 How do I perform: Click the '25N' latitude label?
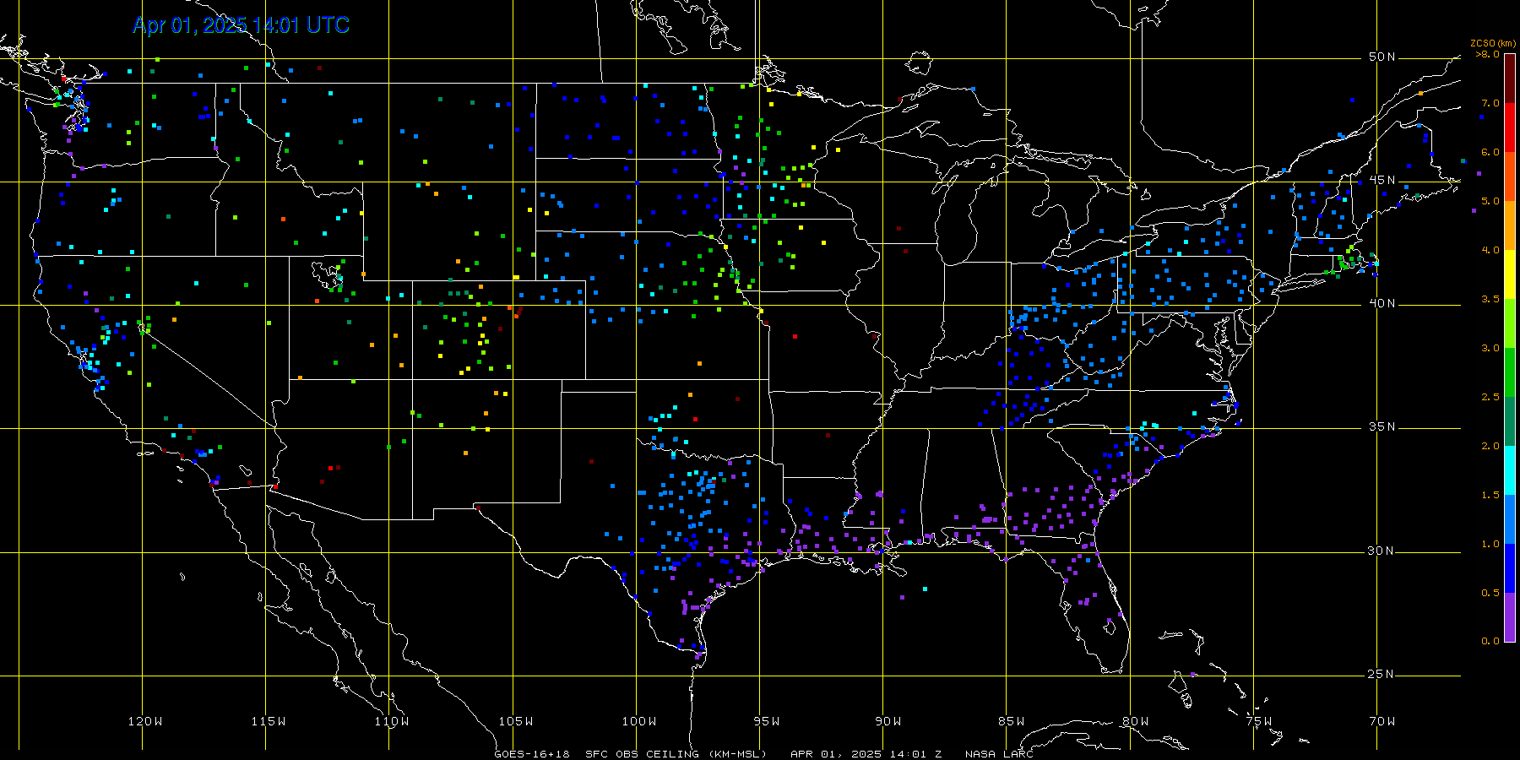click(1382, 674)
